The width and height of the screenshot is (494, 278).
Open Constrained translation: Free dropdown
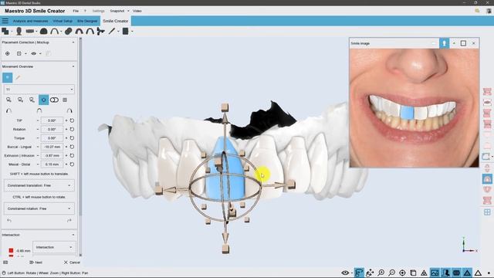(39, 185)
